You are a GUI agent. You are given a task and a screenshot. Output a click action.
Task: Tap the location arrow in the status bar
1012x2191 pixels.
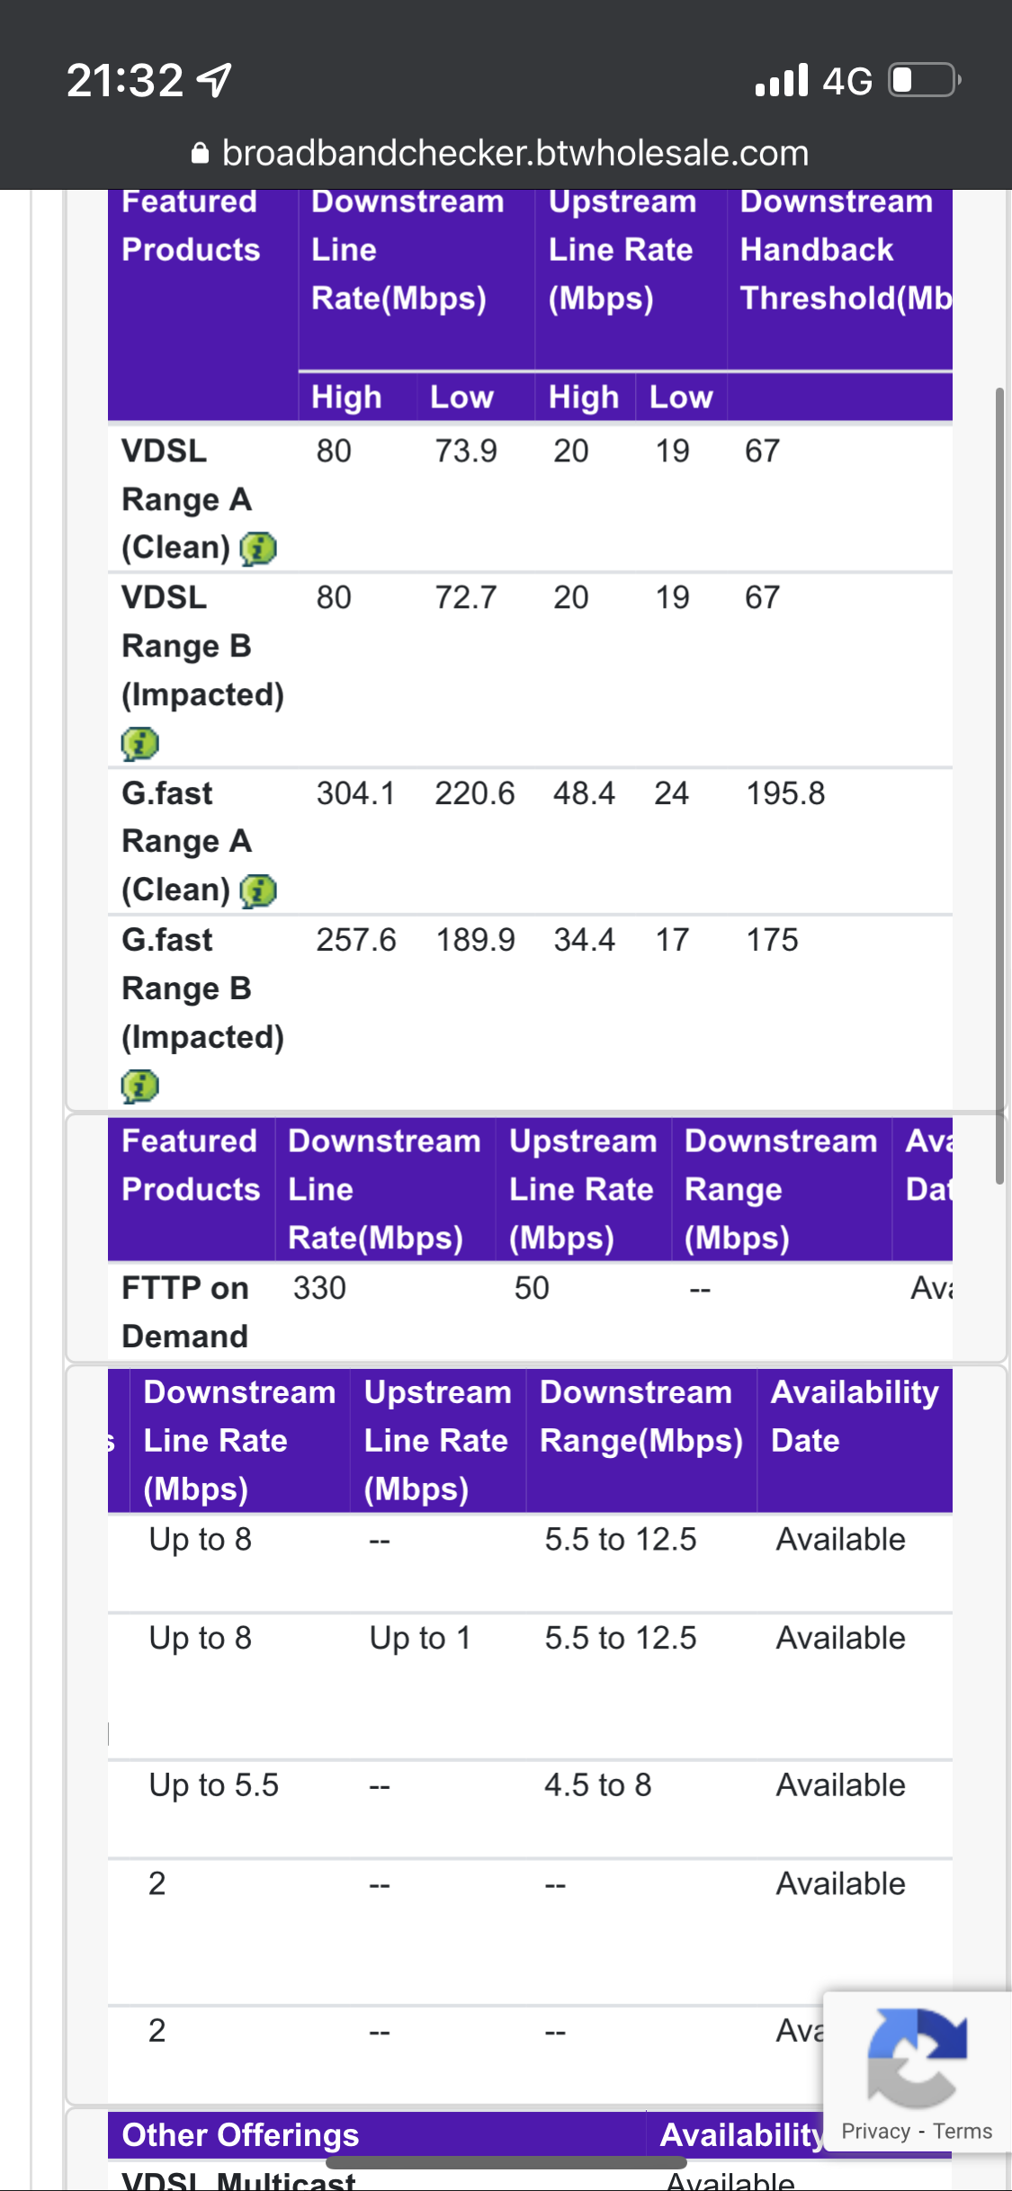click(215, 80)
